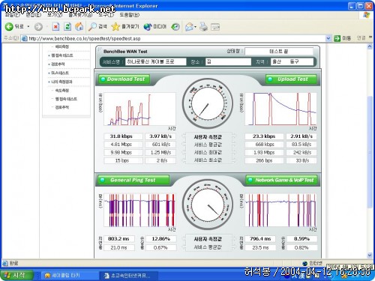
Task: Select the 2.91 kB/s upload value
Action: (x=301, y=136)
